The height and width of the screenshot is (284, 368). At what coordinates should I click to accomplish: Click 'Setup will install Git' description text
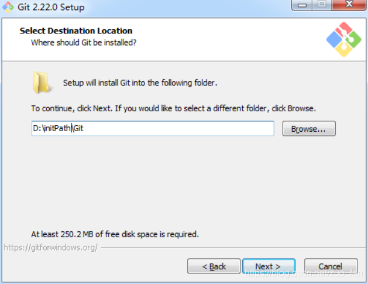(x=140, y=83)
